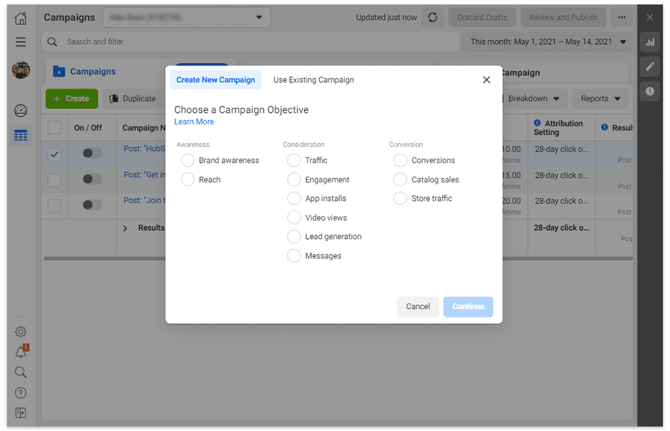
Task: Open the ad account selector dropdown
Action: point(186,17)
